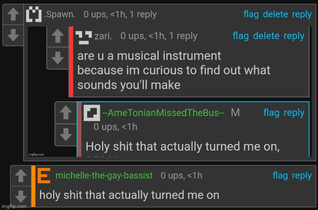Flag michelle-the-gay-bassist's comment
The height and width of the screenshot is (210, 318).
[x=280, y=176]
